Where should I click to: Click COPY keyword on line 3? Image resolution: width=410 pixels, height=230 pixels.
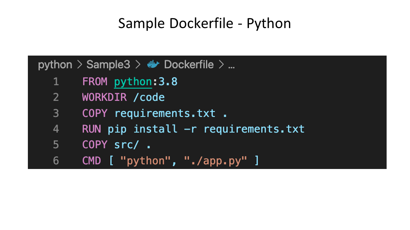[95, 113]
